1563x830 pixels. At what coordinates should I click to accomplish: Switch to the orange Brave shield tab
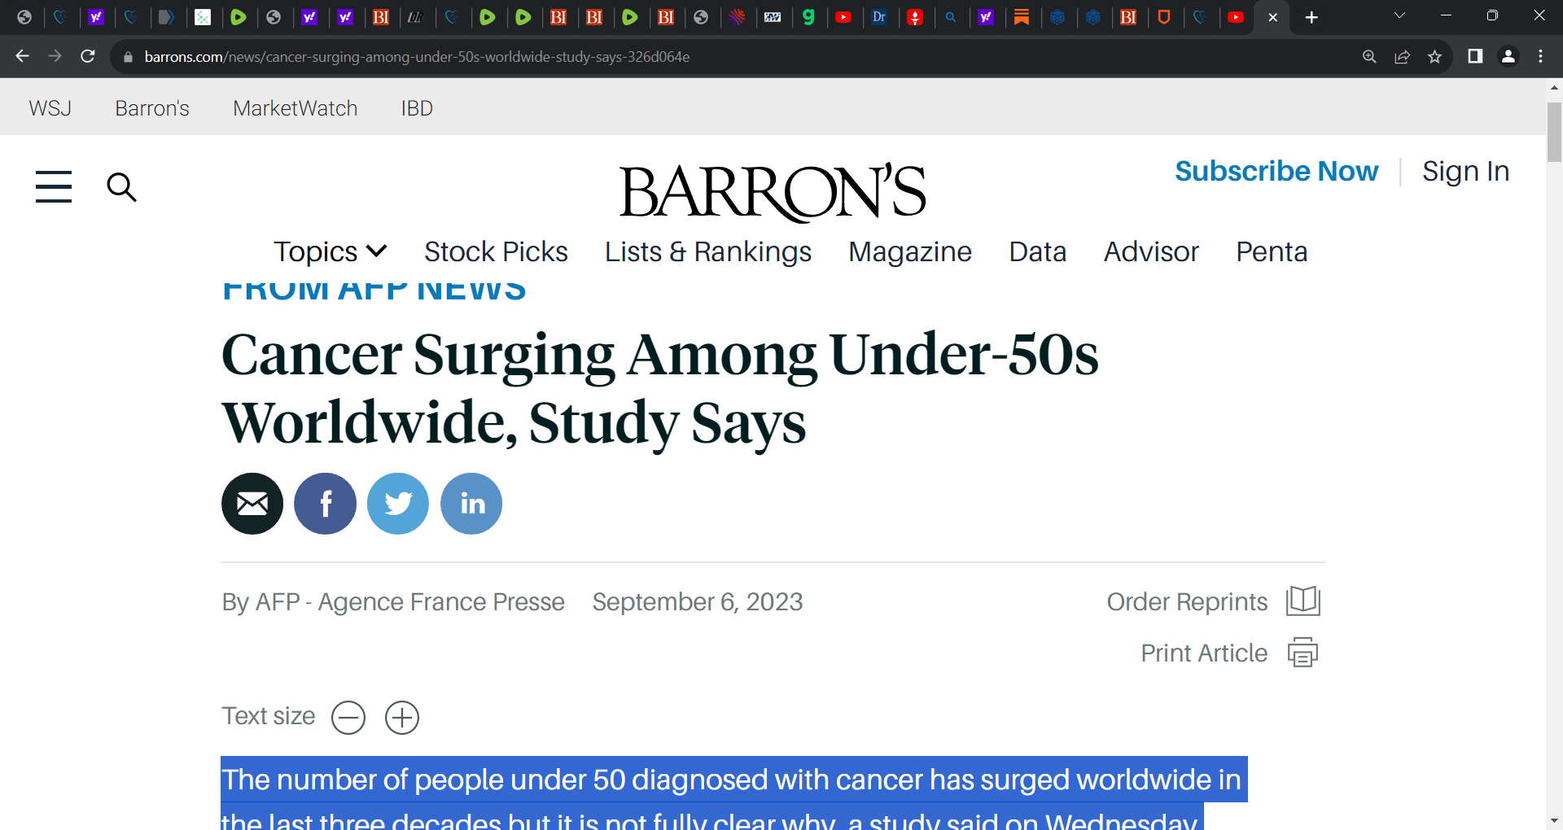click(1164, 17)
